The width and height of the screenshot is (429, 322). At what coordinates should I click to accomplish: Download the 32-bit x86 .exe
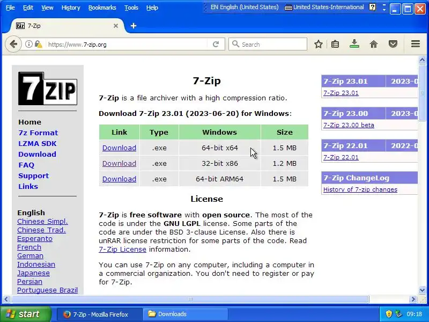(119, 164)
